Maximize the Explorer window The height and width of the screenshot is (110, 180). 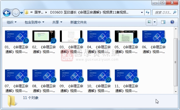[x=162, y=3]
